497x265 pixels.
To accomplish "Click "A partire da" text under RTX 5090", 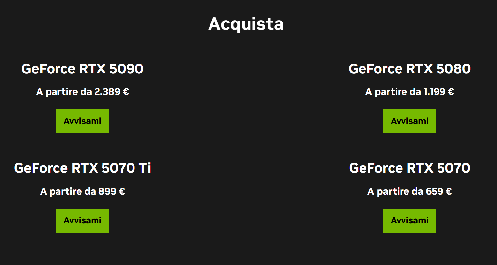I will pyautogui.click(x=64, y=92).
